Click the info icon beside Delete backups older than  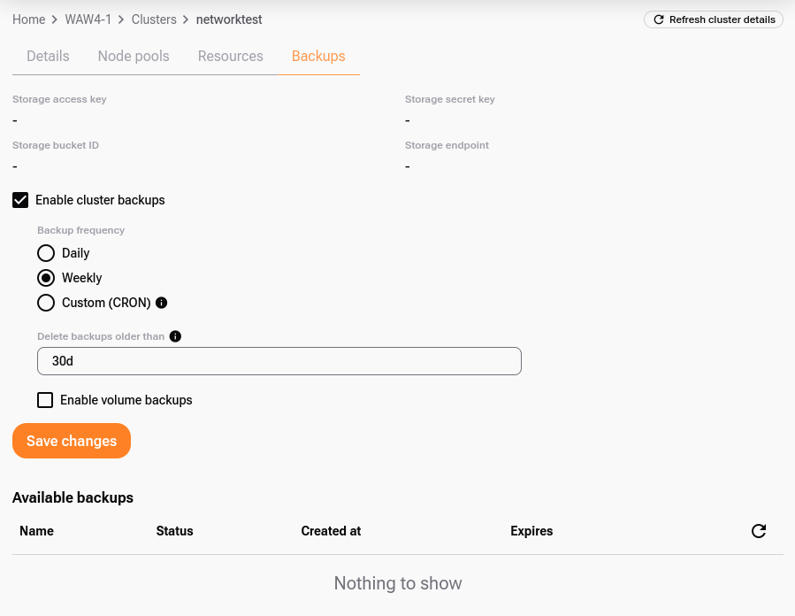(175, 336)
